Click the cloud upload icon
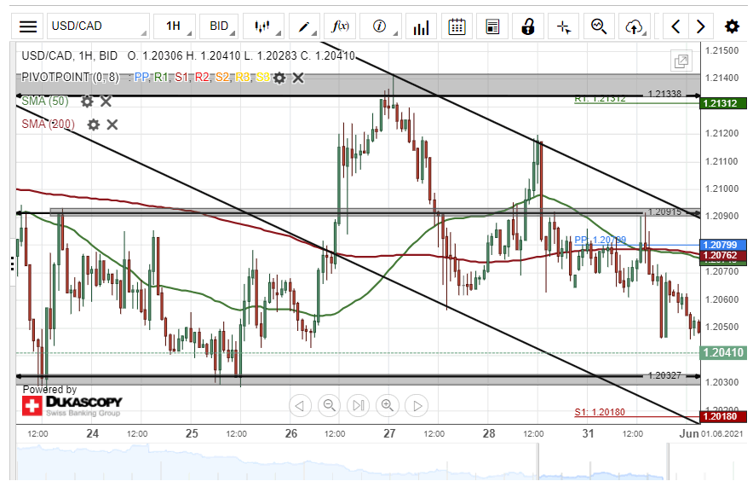Screen dimensions: 753x487 tap(633, 26)
